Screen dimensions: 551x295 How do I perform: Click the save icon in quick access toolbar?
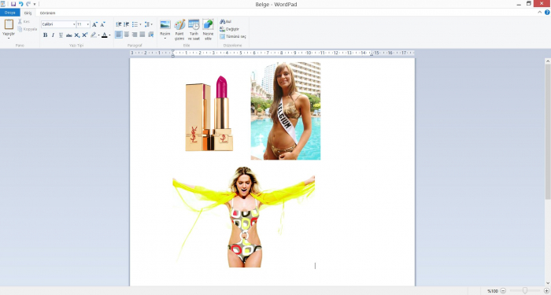13,4
